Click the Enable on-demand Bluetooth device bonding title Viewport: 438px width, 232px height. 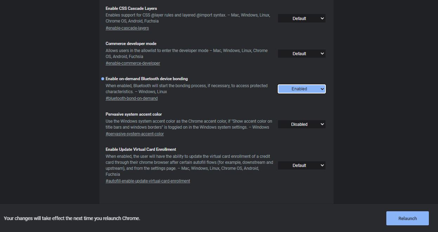click(147, 79)
